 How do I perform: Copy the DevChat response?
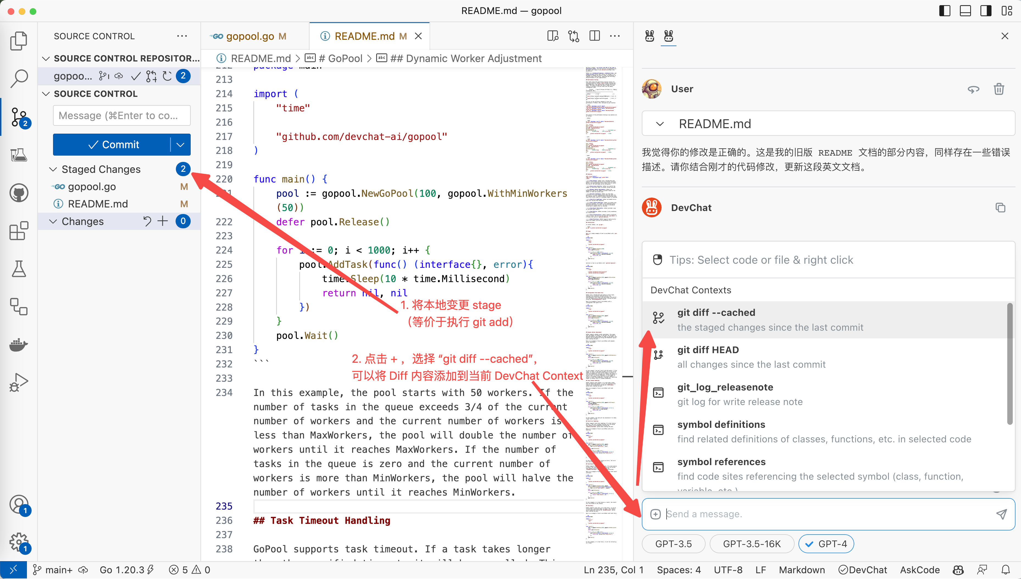click(1000, 207)
